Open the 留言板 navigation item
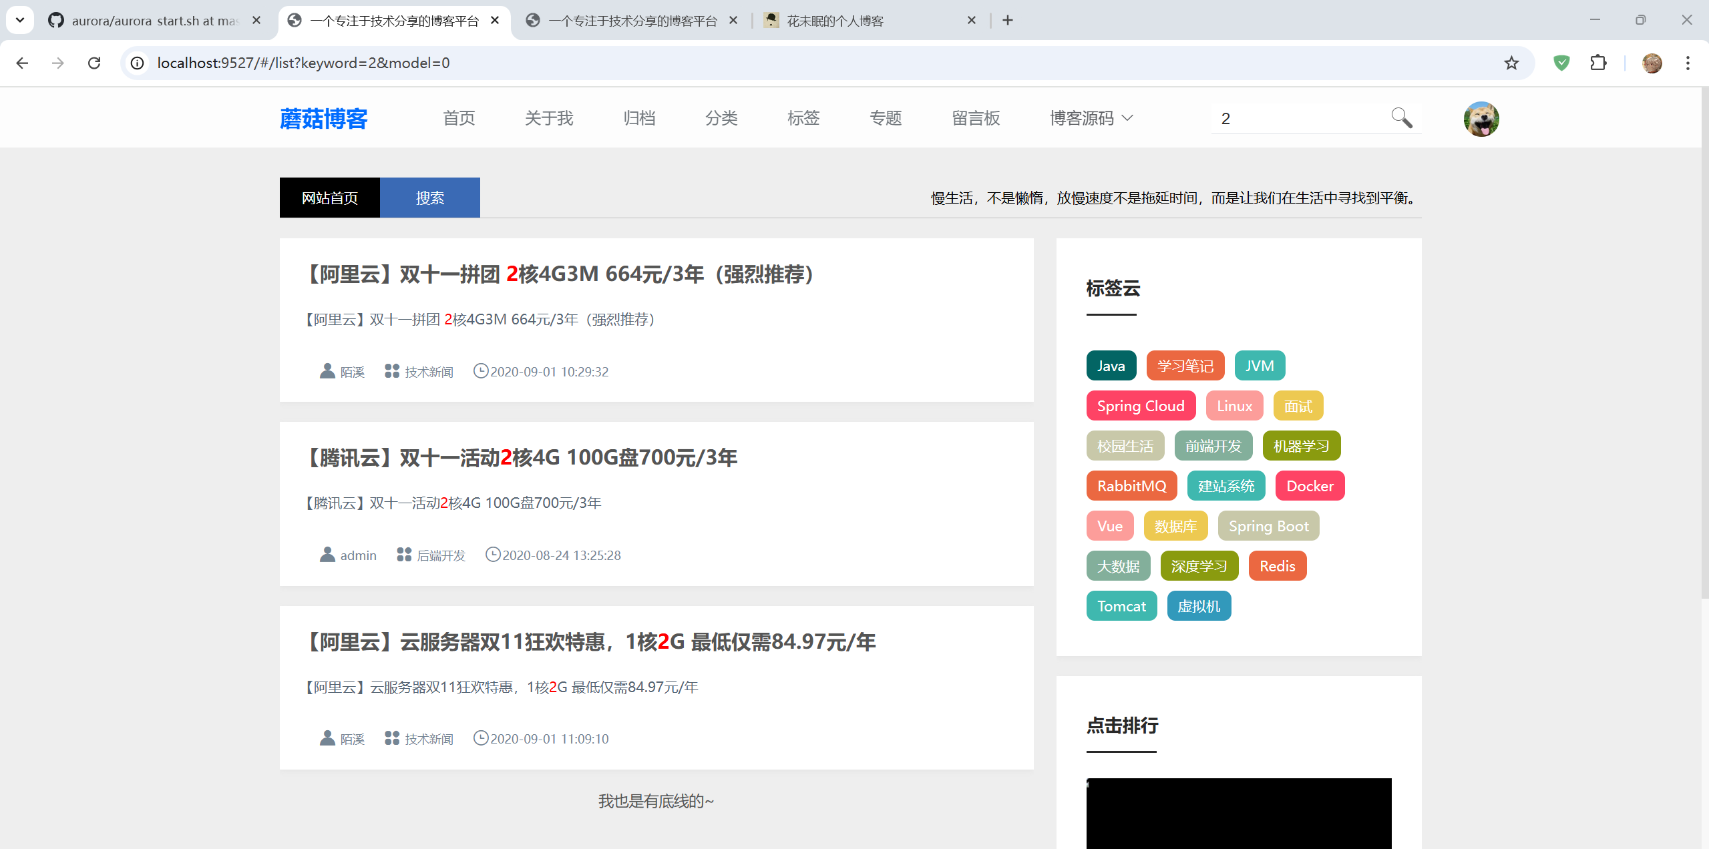The image size is (1709, 849). coord(976,118)
